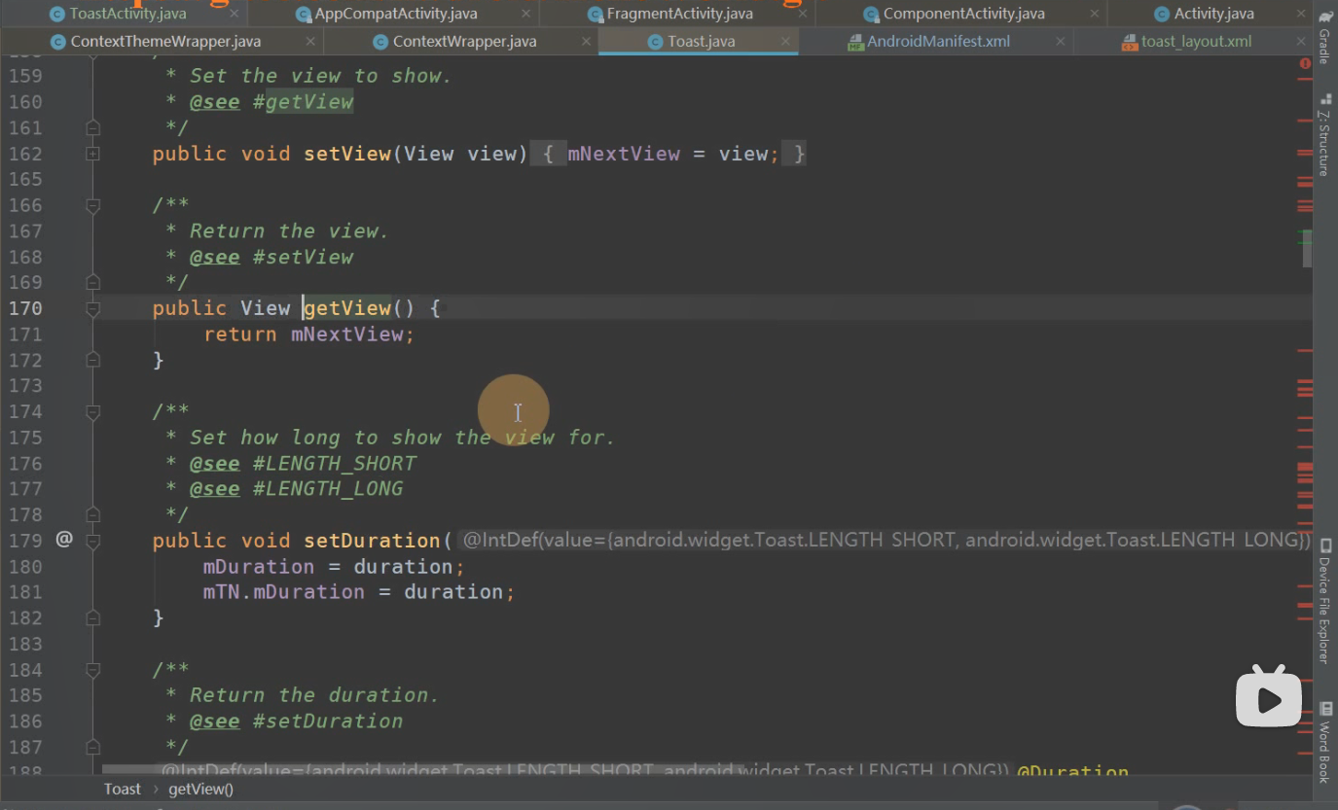Image resolution: width=1338 pixels, height=810 pixels.
Task: Switch to the Activity.java tab
Action: coord(1213,14)
